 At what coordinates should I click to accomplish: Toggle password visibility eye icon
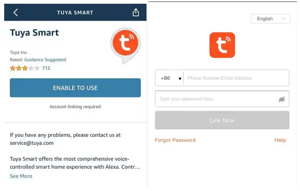tap(281, 99)
